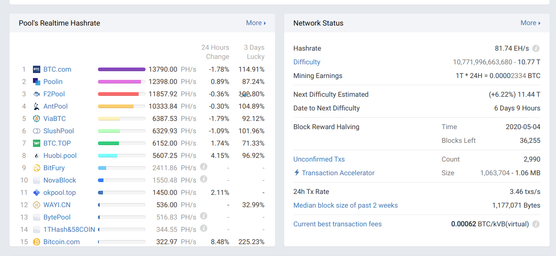Open the ViaBTC pool link
Image resolution: width=556 pixels, height=256 pixels.
[x=54, y=119]
